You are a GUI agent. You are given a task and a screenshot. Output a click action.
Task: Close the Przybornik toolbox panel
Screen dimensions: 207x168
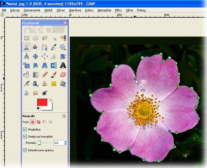[65, 23]
